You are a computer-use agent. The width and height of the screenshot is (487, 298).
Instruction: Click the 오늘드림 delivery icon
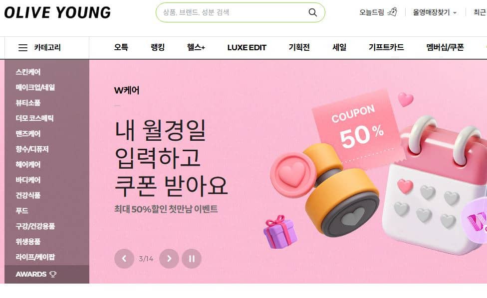point(392,12)
